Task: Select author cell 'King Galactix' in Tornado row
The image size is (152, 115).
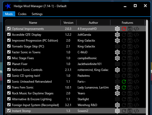Action: 86,46
